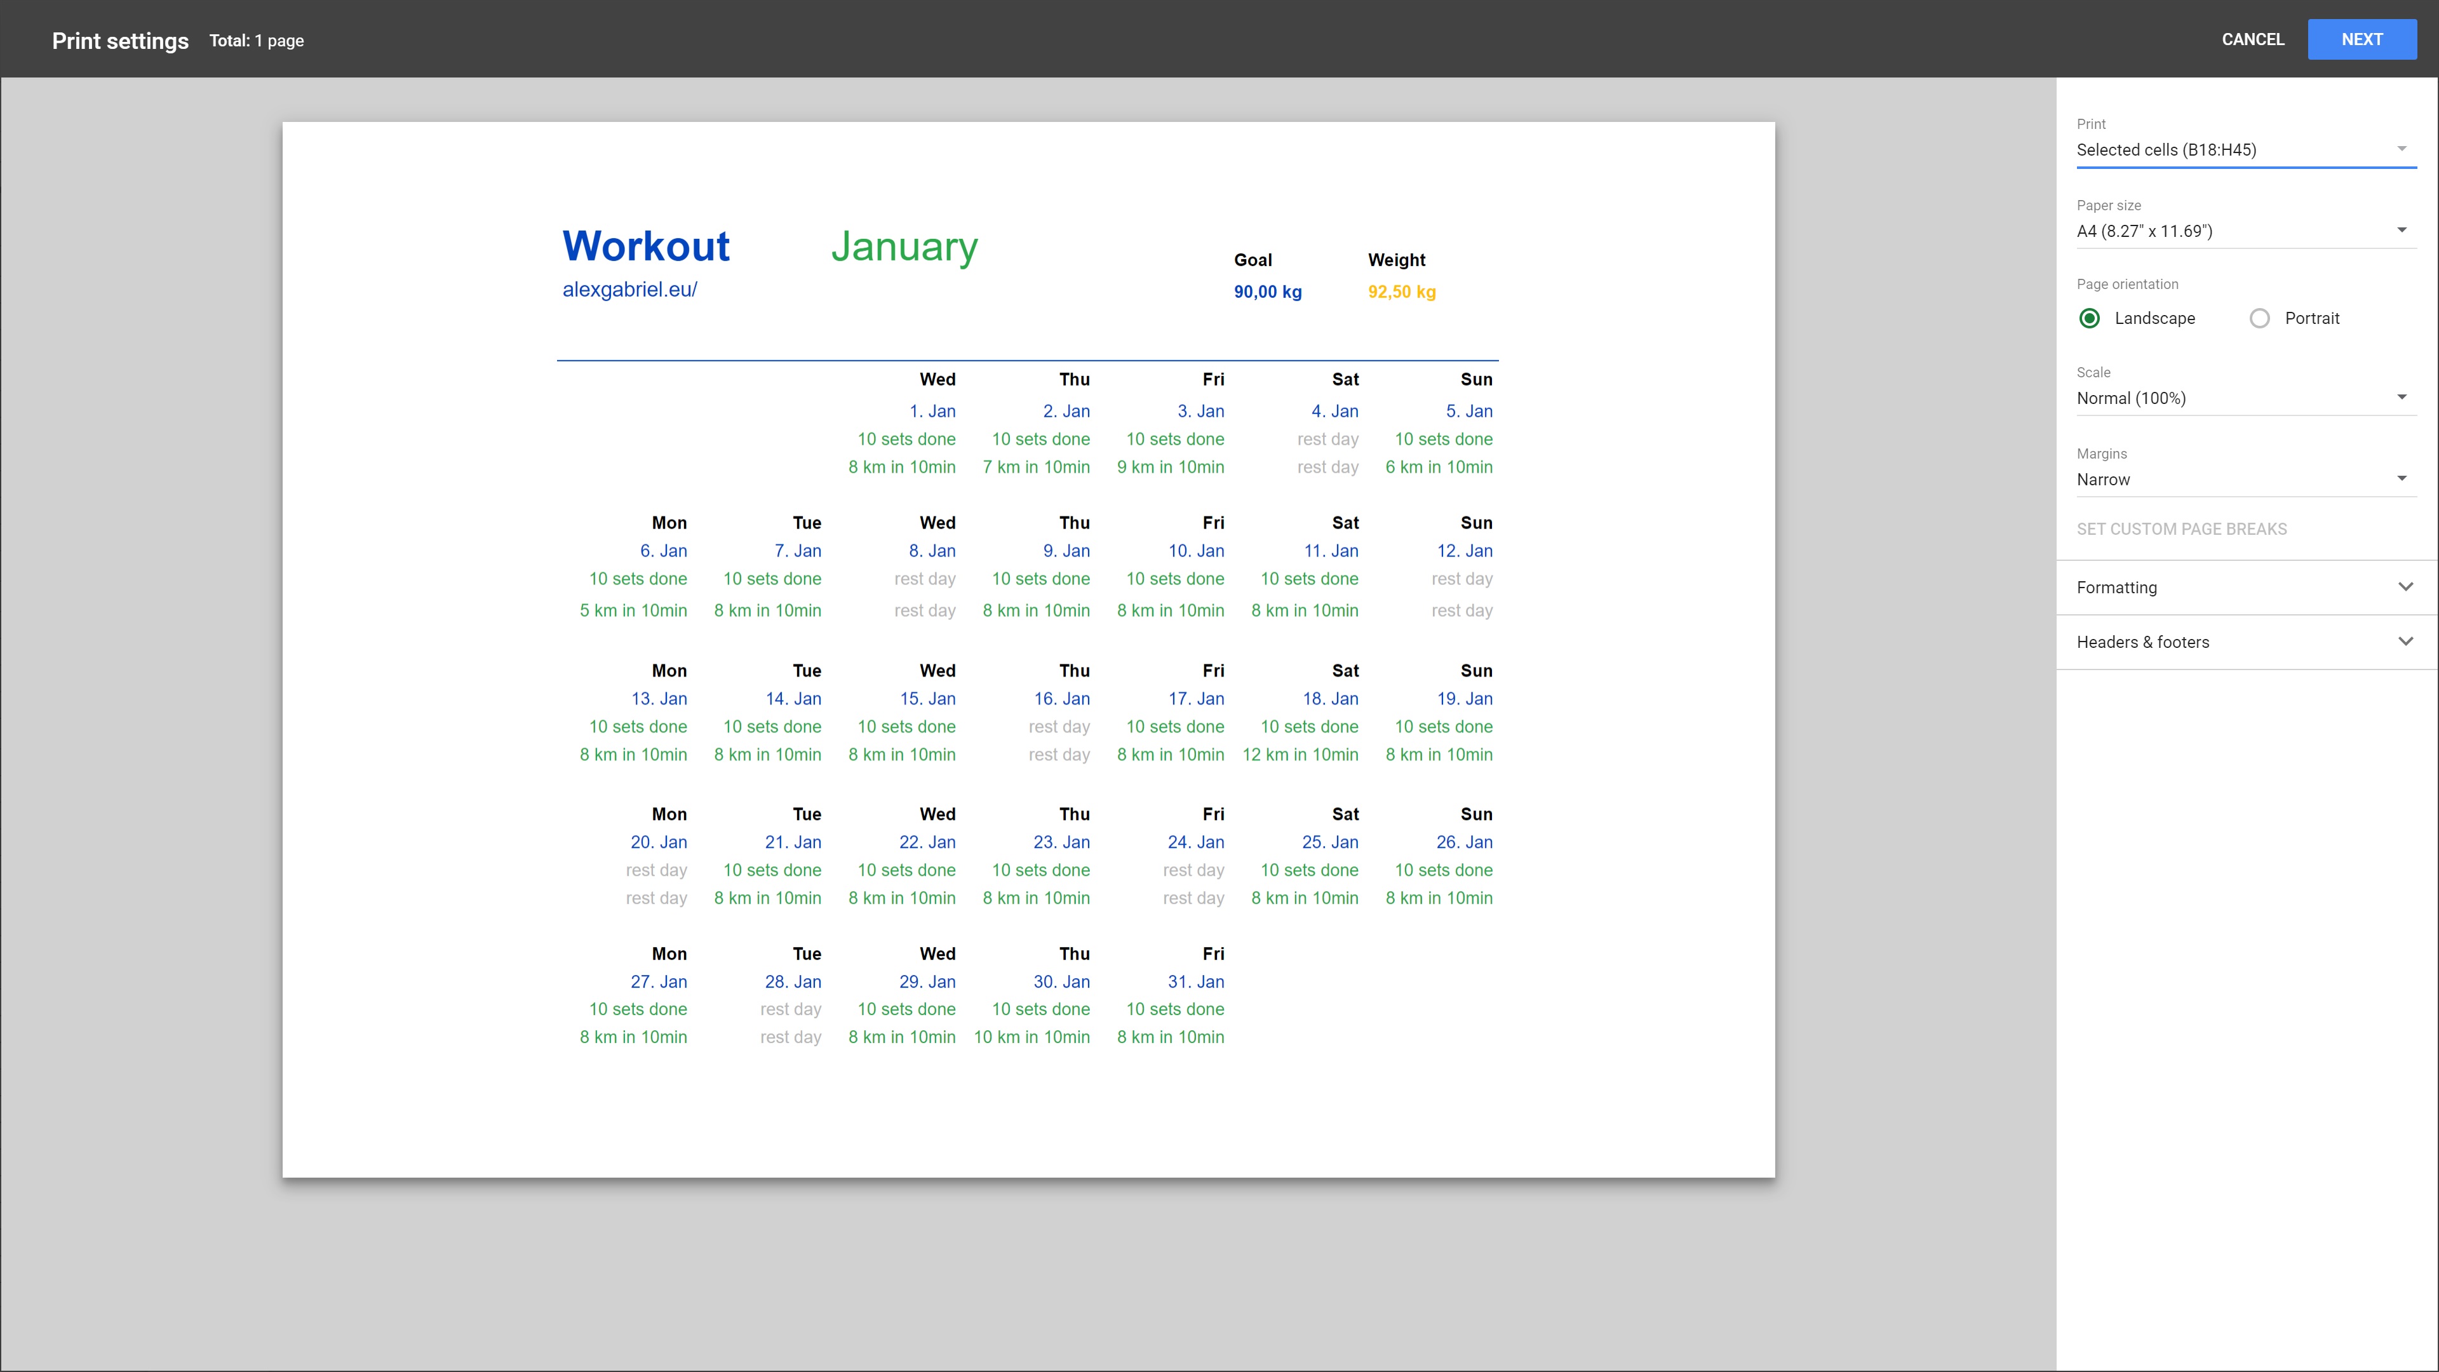Click the Print selection dropdown arrow
2439x1372 pixels.
pyautogui.click(x=2401, y=149)
